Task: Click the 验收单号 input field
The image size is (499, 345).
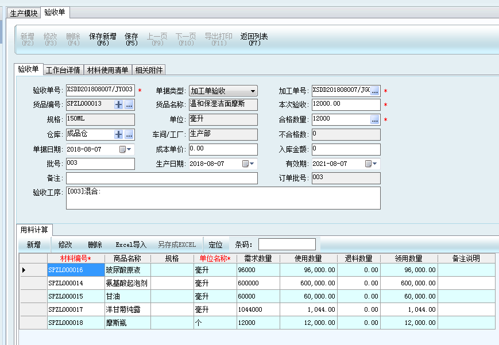Action: pyautogui.click(x=100, y=90)
